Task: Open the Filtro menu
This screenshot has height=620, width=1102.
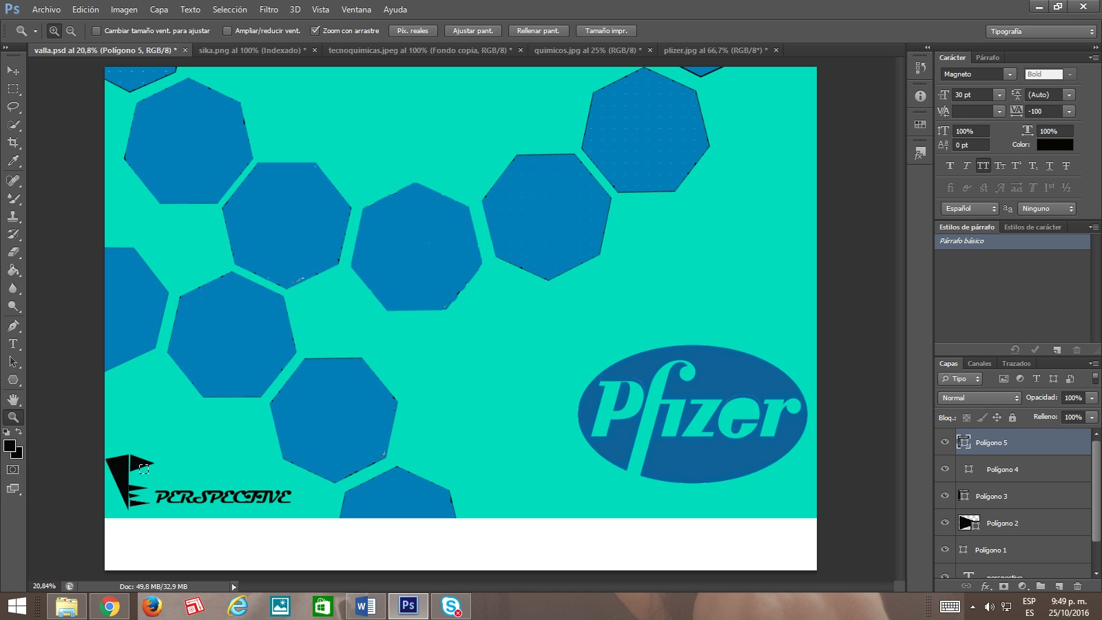Action: (x=269, y=10)
